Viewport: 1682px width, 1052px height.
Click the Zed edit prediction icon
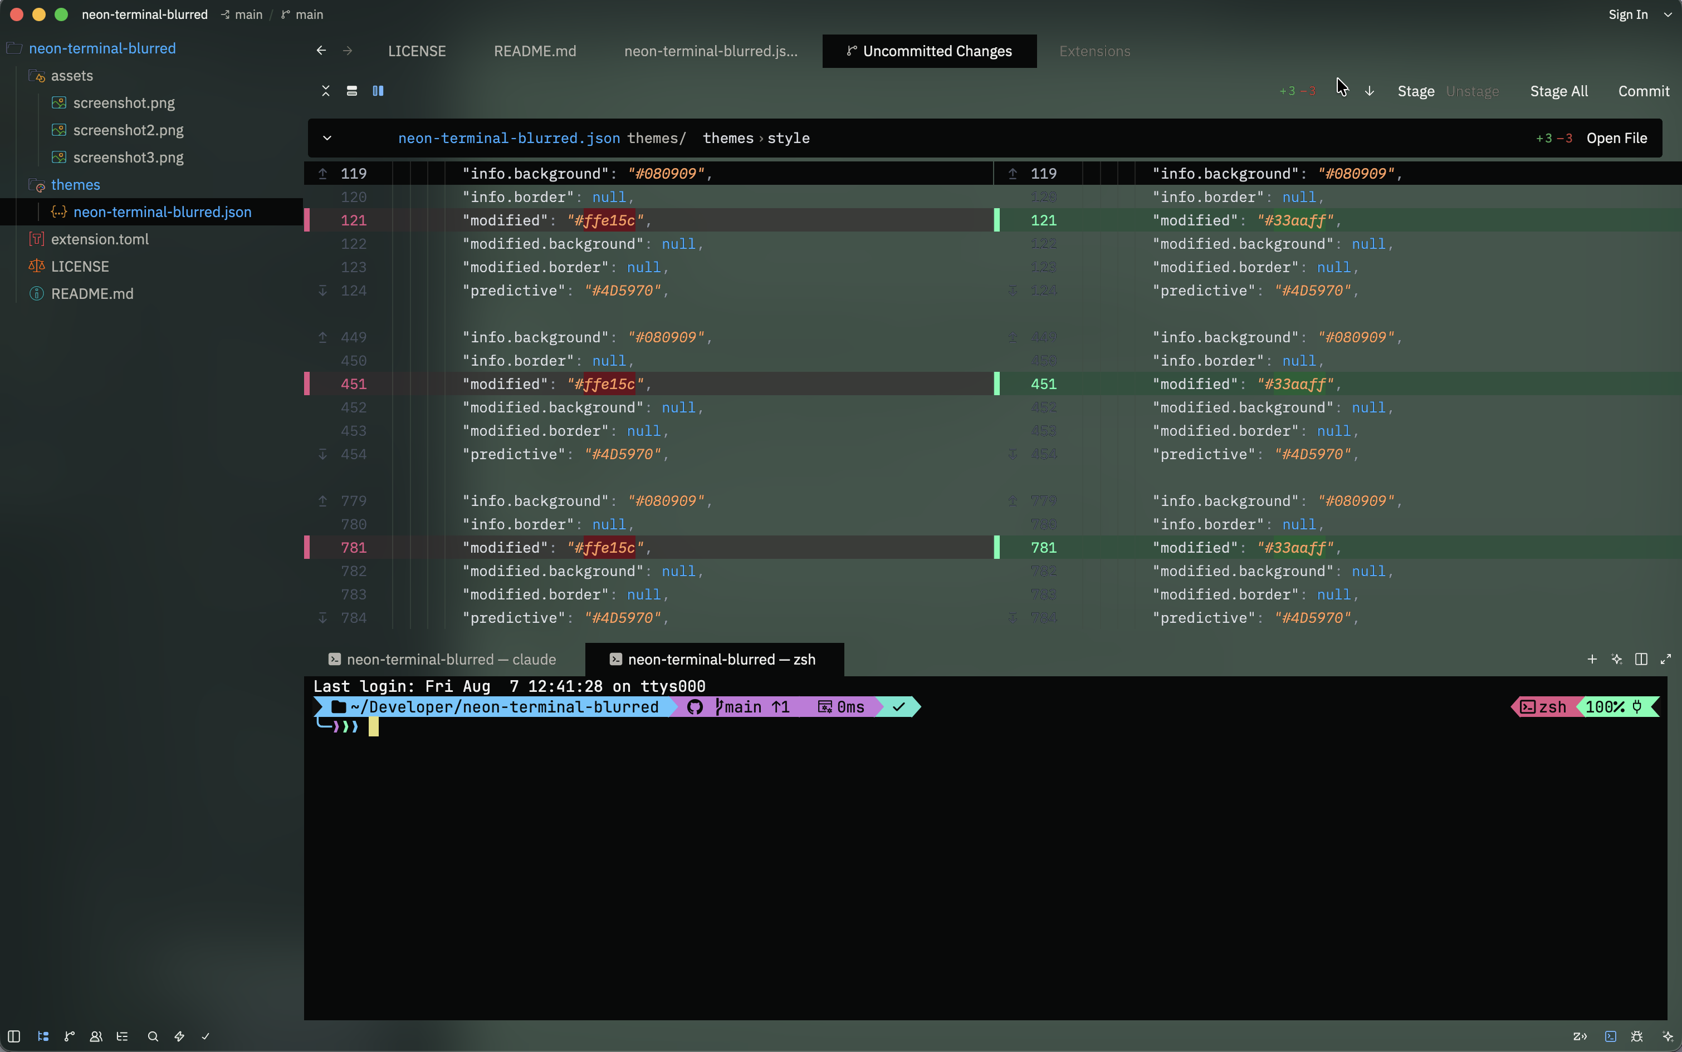point(1580,1036)
